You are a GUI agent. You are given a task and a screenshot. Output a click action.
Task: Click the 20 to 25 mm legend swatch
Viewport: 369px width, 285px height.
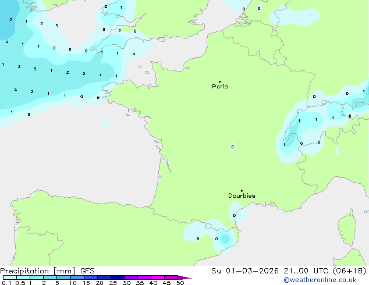click(104, 277)
